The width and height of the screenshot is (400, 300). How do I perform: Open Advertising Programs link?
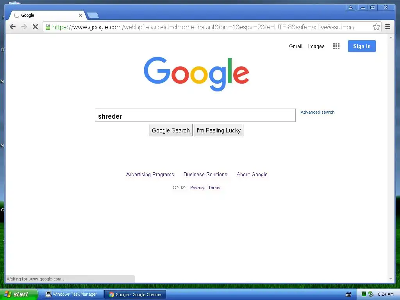(150, 175)
